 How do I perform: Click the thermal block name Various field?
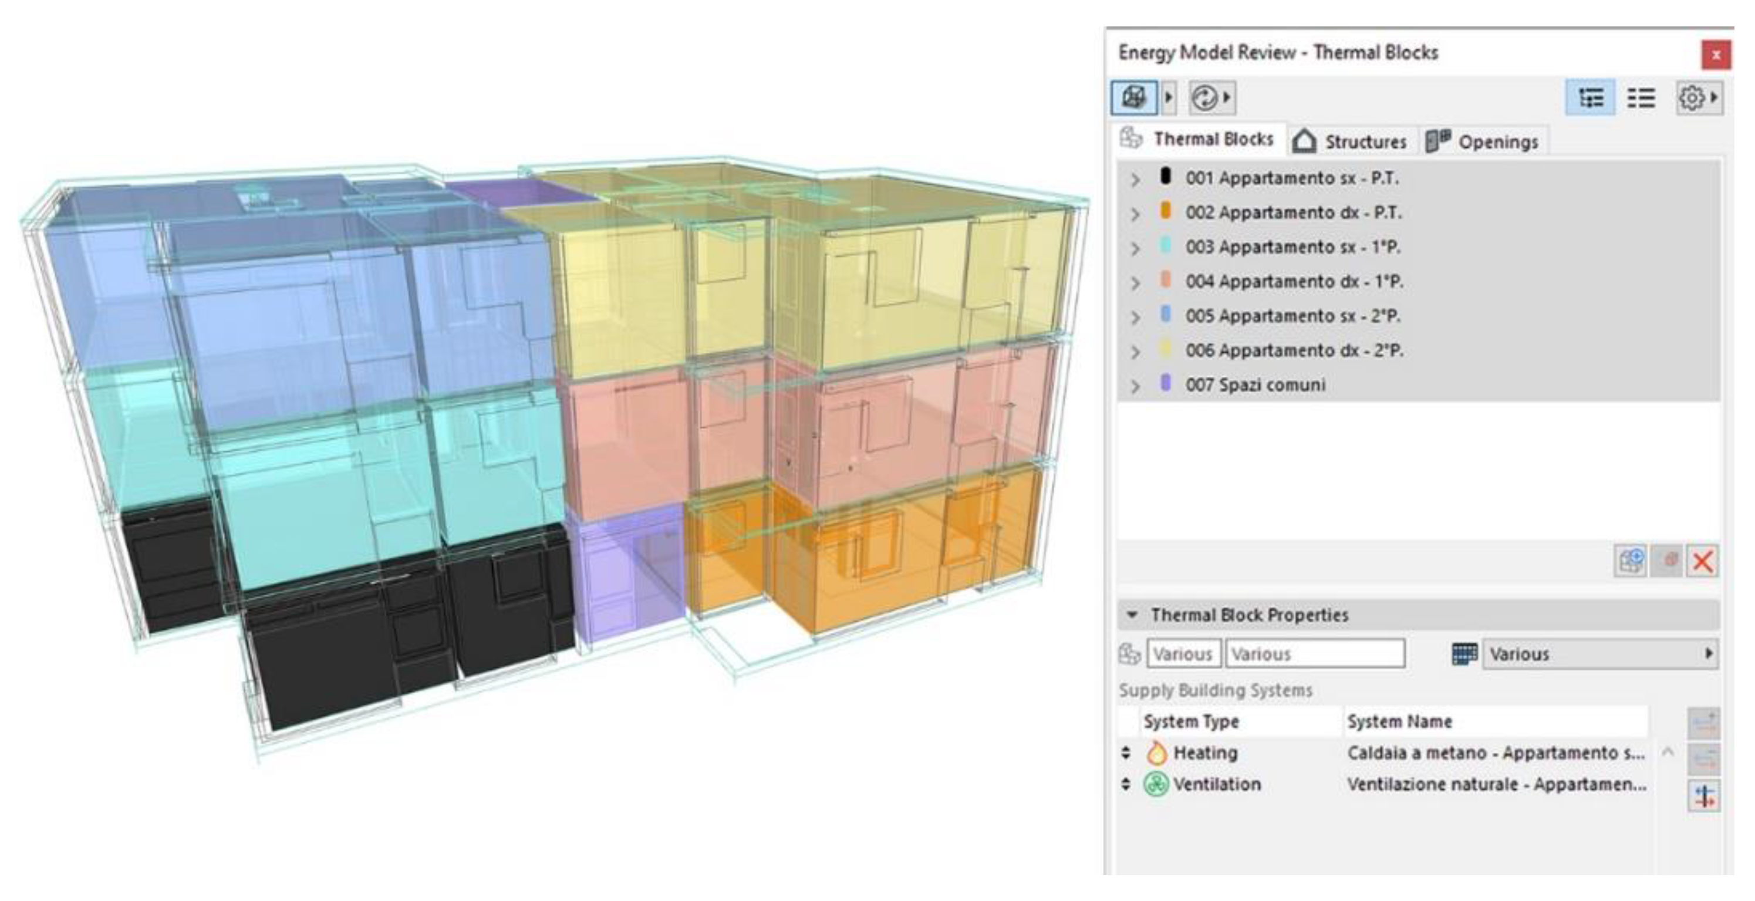[x=1314, y=654]
